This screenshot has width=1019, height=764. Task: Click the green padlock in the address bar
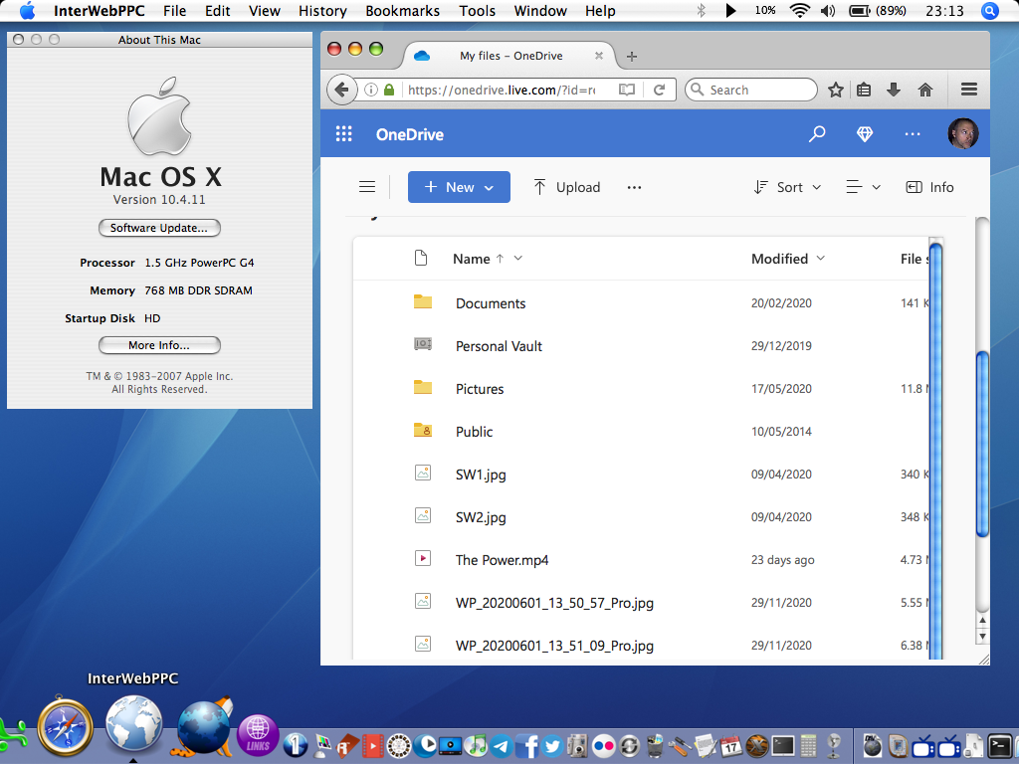(x=389, y=90)
